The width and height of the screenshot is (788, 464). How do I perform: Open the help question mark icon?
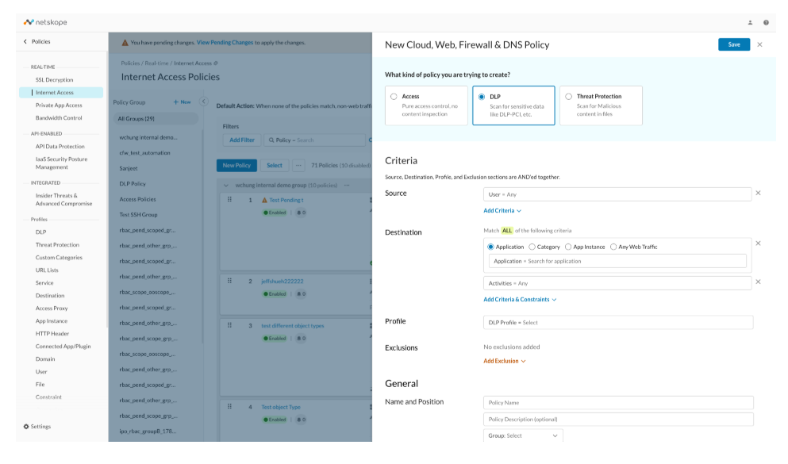tap(766, 22)
